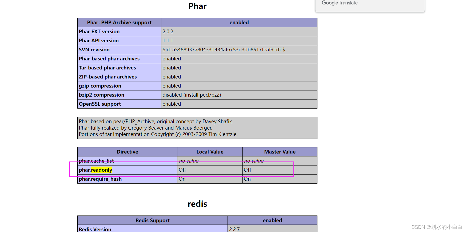This screenshot has width=466, height=232.
Task: Select the ZIP-based phar archives label
Action: click(108, 77)
